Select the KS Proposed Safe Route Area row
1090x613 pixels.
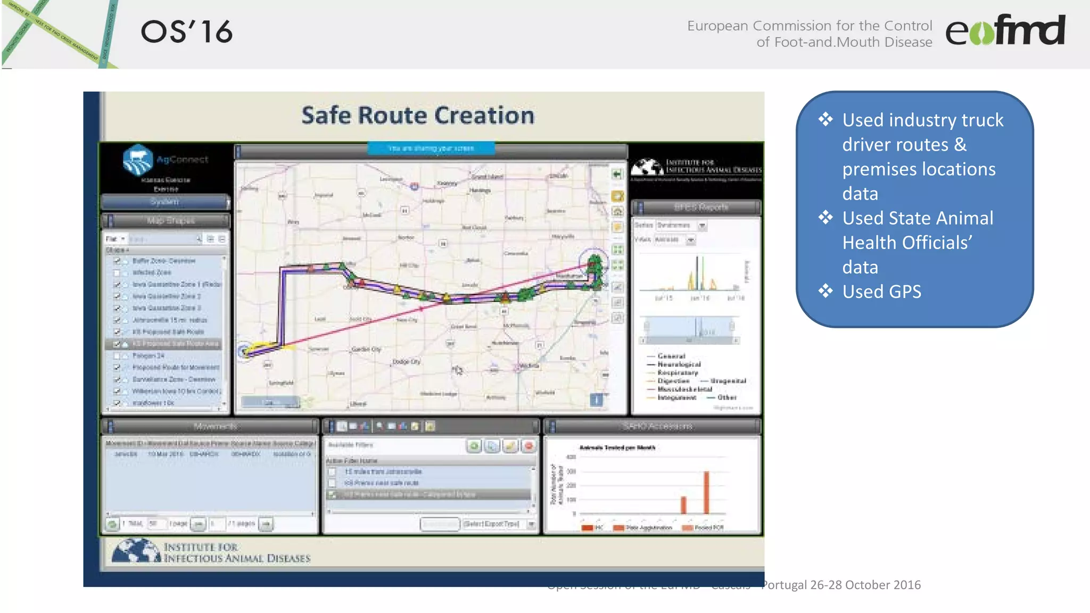point(175,344)
